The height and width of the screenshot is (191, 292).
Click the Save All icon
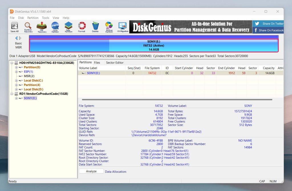(x=14, y=27)
